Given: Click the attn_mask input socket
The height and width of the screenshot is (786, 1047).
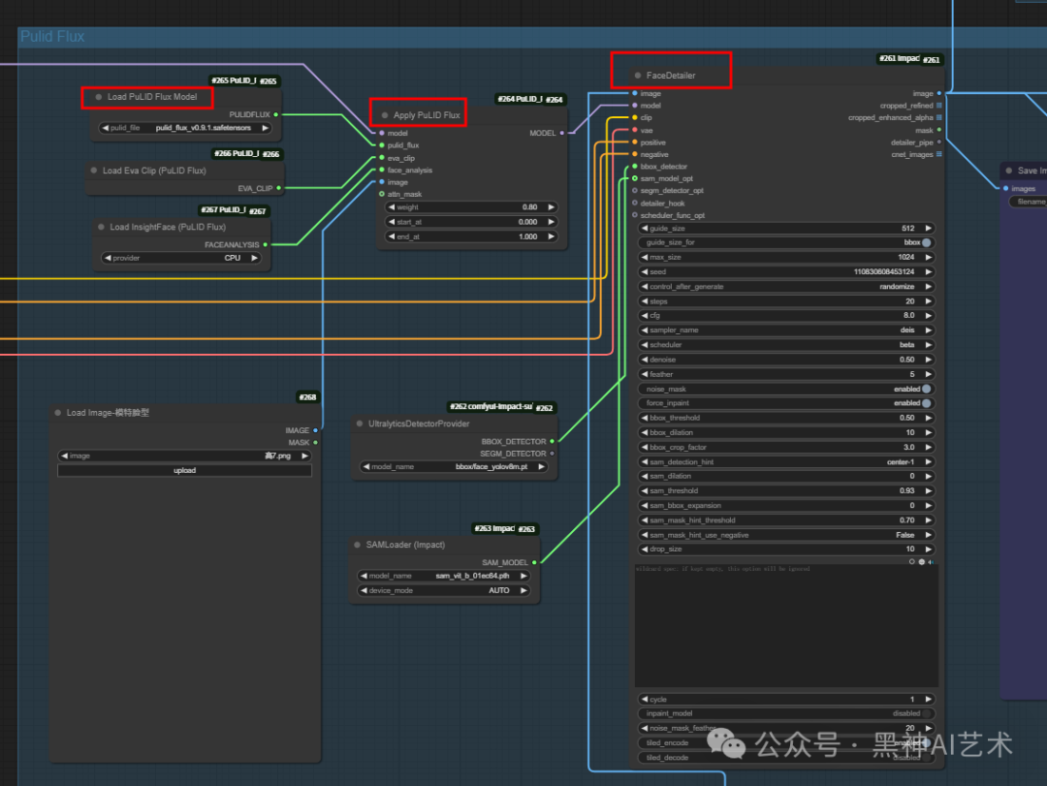Looking at the screenshot, I should pos(382,195).
